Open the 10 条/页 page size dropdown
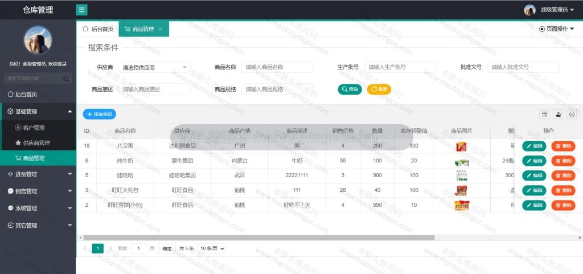 pos(212,249)
